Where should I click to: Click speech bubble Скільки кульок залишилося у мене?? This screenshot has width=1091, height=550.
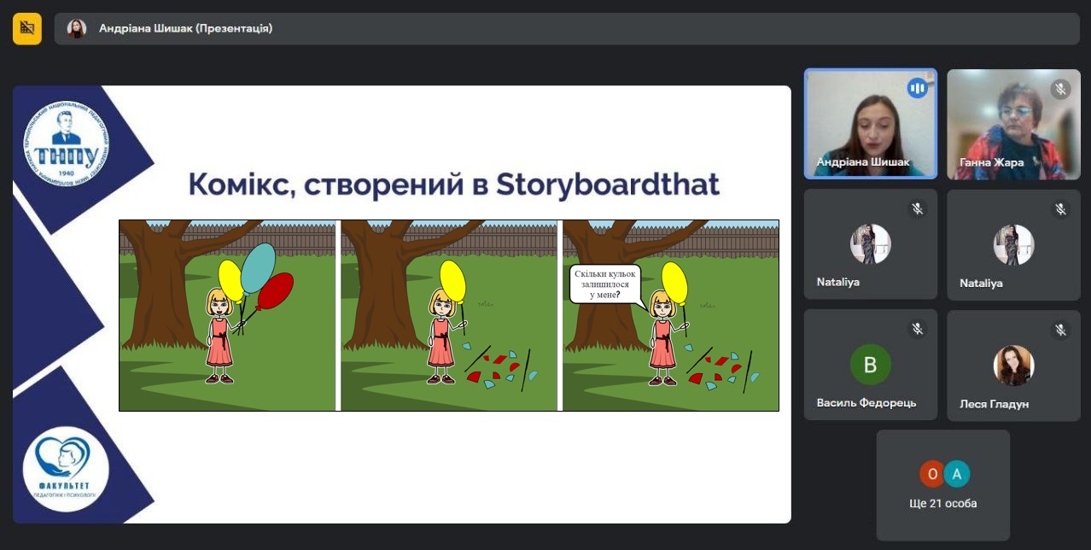[x=604, y=284]
